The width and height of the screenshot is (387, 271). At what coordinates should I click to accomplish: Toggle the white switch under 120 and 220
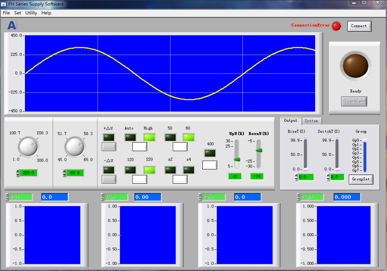tap(140, 180)
